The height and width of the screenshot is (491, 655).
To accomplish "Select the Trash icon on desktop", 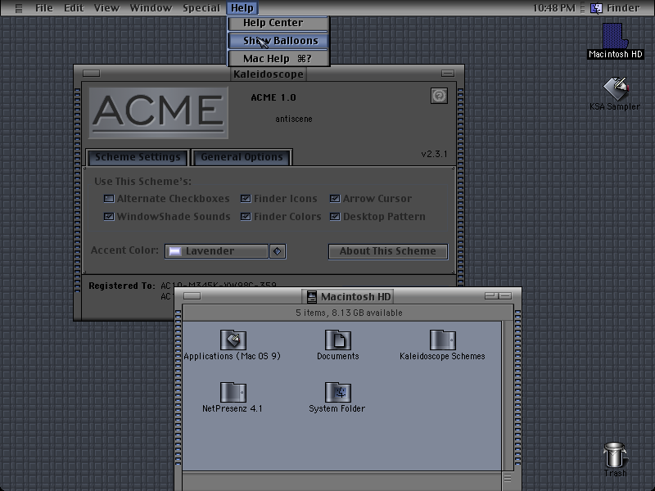I will (615, 455).
